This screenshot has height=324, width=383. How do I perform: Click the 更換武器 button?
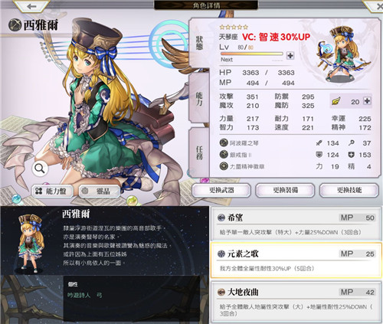(221, 190)
